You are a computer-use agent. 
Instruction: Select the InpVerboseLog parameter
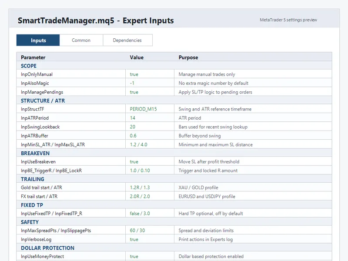point(36,240)
